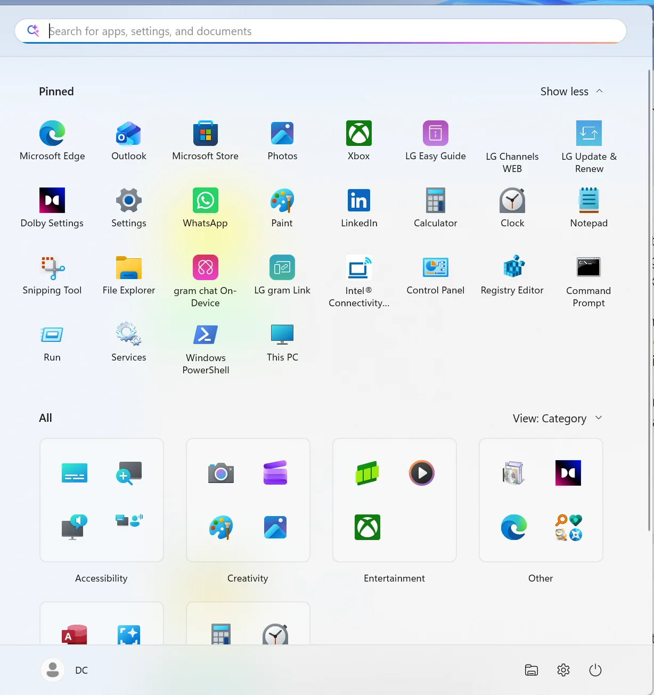This screenshot has height=695, width=654.
Task: Open Narrator in Accessibility category
Action: pyautogui.click(x=75, y=527)
